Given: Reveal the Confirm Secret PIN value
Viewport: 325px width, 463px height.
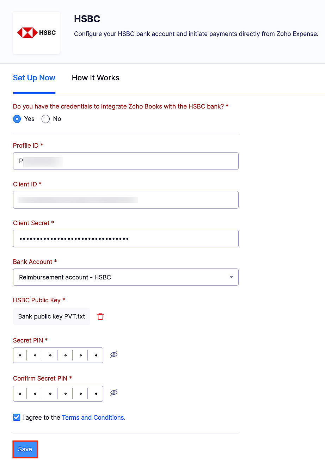Looking at the screenshot, I should (x=114, y=393).
